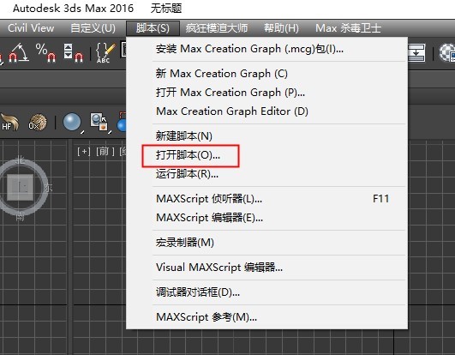Screen dimensions: 455x355
Task: Toggle the percent snap icon
Action: (45, 52)
